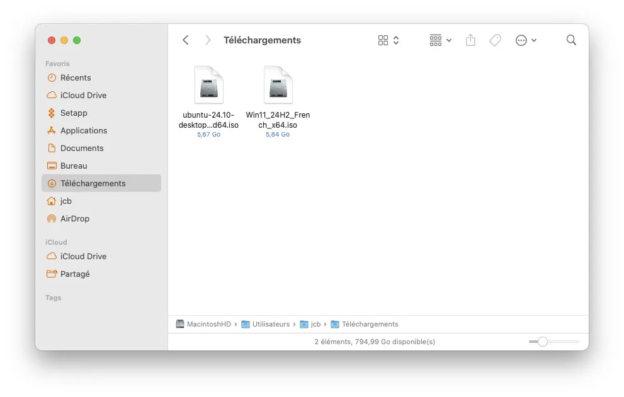Open Search in the Finder toolbar
The width and height of the screenshot is (624, 397).
571,40
